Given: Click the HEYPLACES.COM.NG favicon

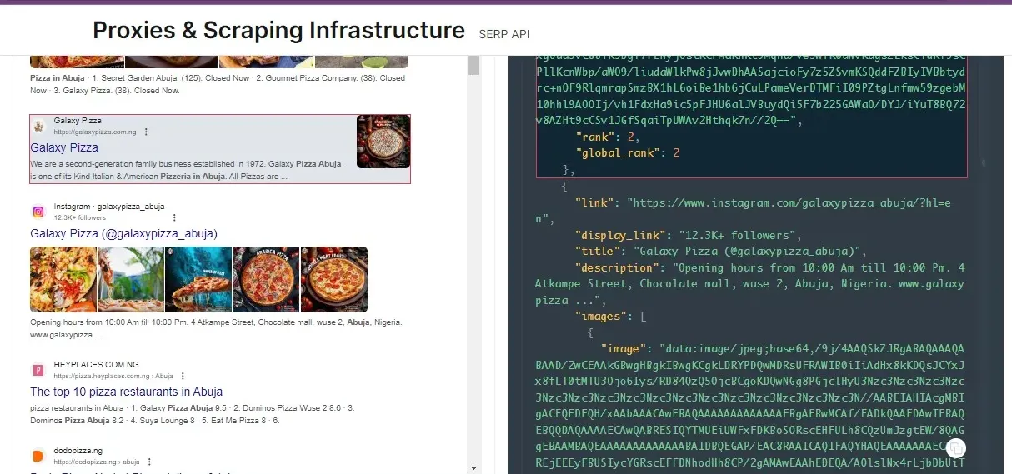Looking at the screenshot, I should click(x=38, y=370).
